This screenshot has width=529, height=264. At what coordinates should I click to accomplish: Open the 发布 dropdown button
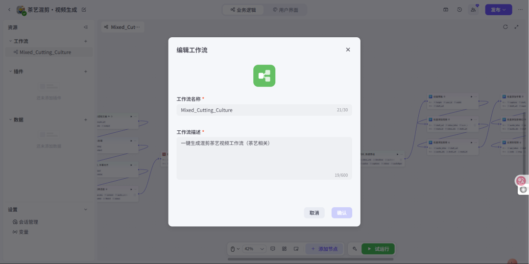[499, 10]
